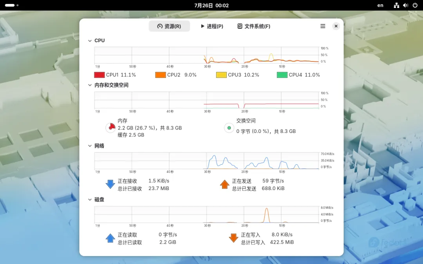This screenshot has height=264, width=423.
Task: Open the clock showing 7月26日 00:02
Action: 211,5
